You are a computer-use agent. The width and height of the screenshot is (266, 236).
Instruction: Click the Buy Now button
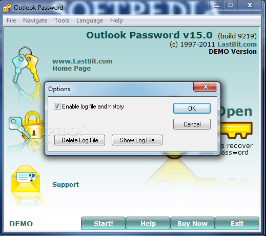pyautogui.click(x=193, y=223)
